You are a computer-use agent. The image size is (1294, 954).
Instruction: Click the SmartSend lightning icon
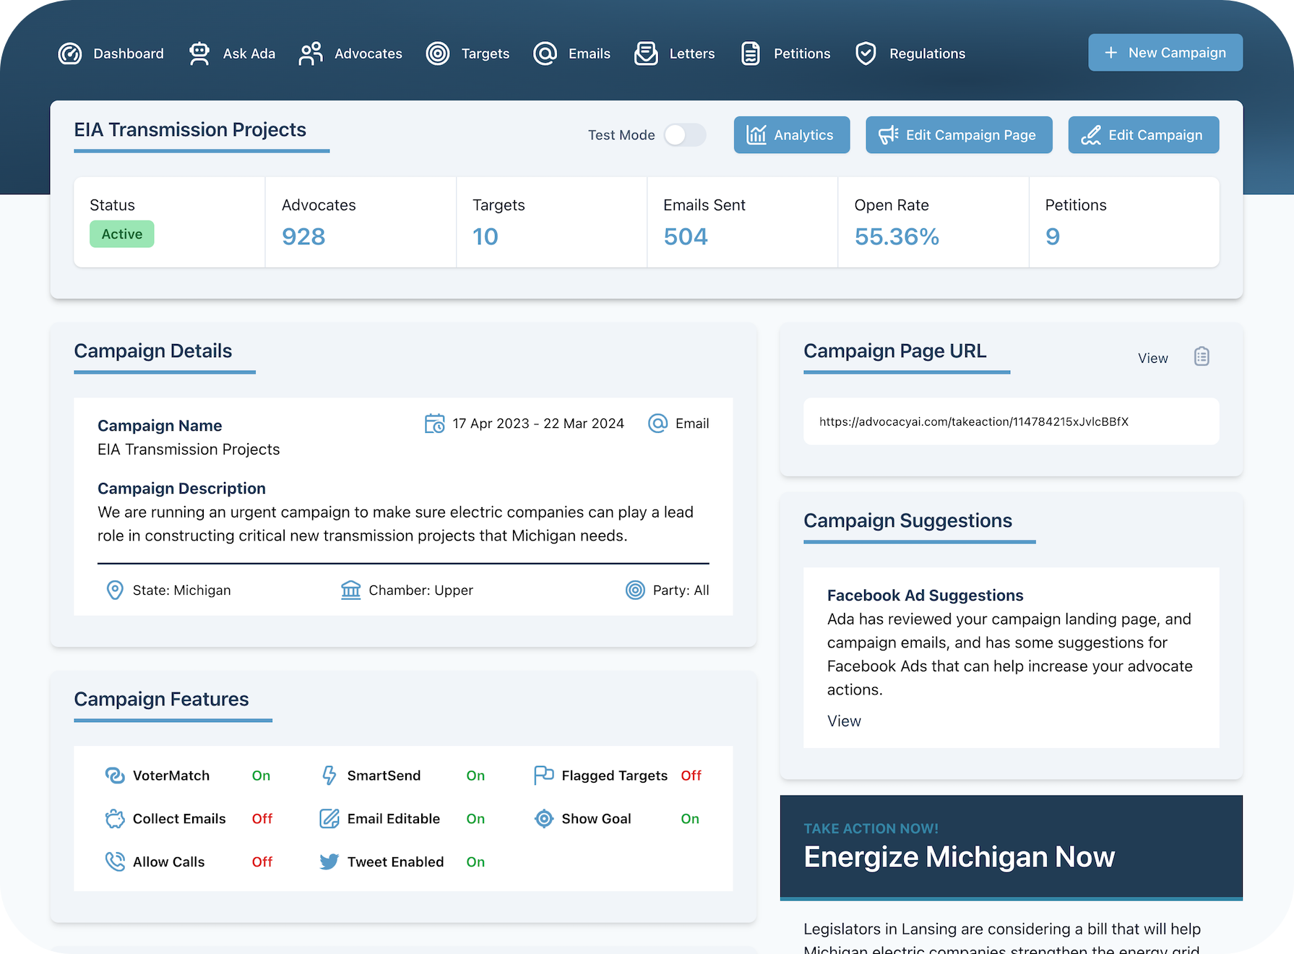(x=329, y=775)
